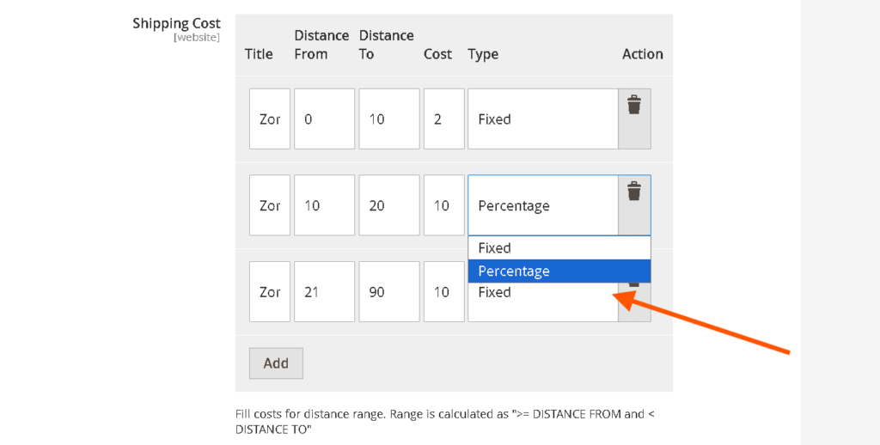
Task: Select the Title field in second row
Action: pos(270,206)
